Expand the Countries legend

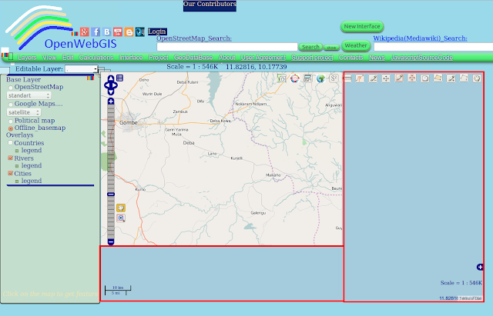click(17, 151)
